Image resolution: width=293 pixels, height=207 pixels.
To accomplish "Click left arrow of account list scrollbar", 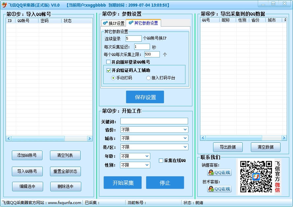I will 9,138.
